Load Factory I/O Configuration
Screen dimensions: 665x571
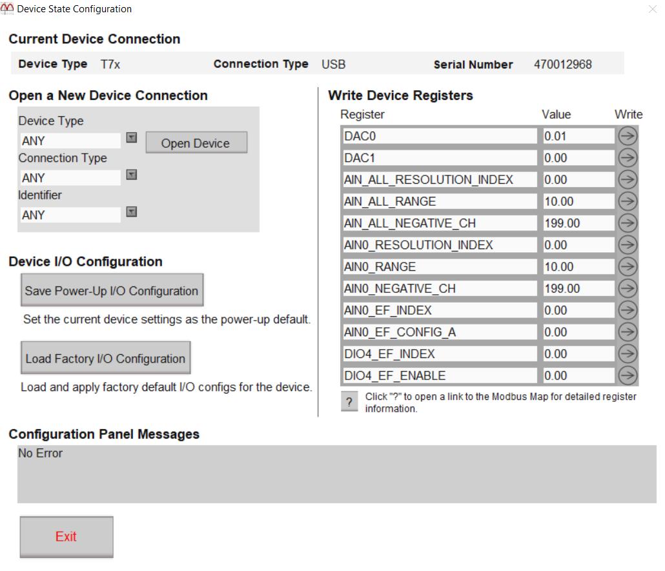tap(105, 357)
